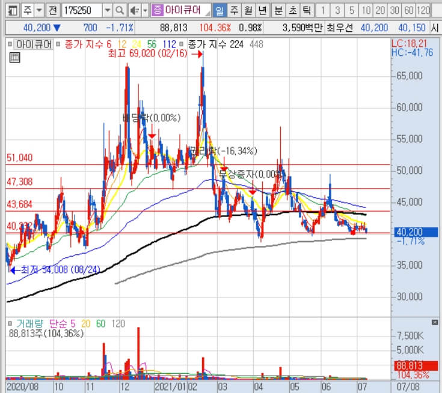Expand the stock code history dropdown
Image resolution: width=442 pixels, height=393 pixels.
click(x=108, y=11)
